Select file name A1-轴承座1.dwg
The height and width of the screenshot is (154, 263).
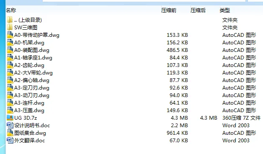click(33, 58)
